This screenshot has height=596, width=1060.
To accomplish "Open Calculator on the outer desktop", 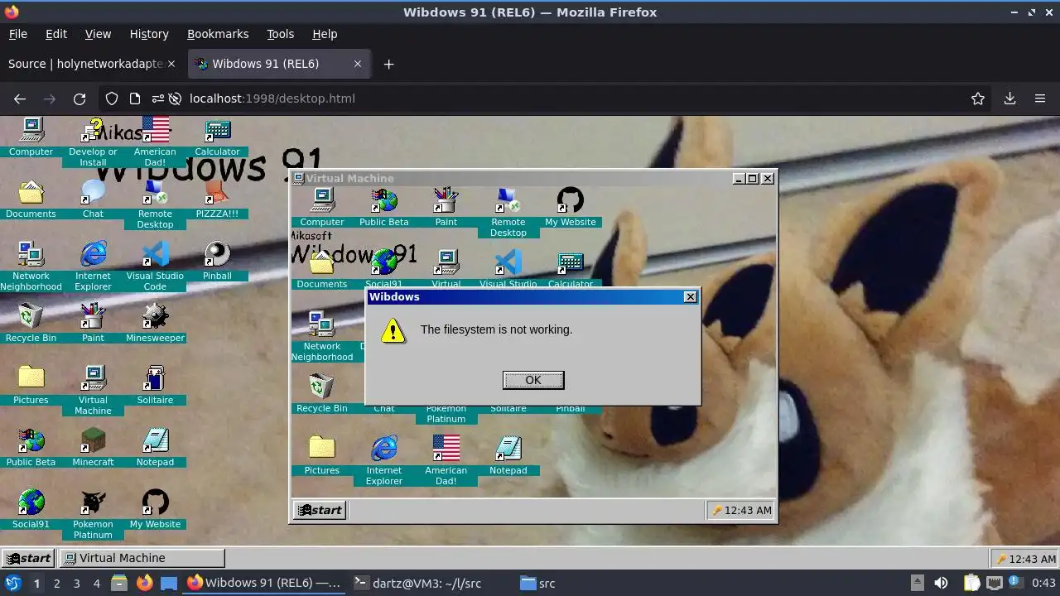I will [x=217, y=137].
